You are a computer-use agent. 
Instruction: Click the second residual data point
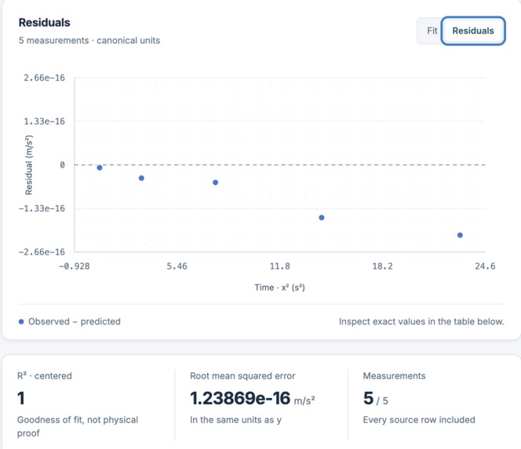(x=141, y=178)
